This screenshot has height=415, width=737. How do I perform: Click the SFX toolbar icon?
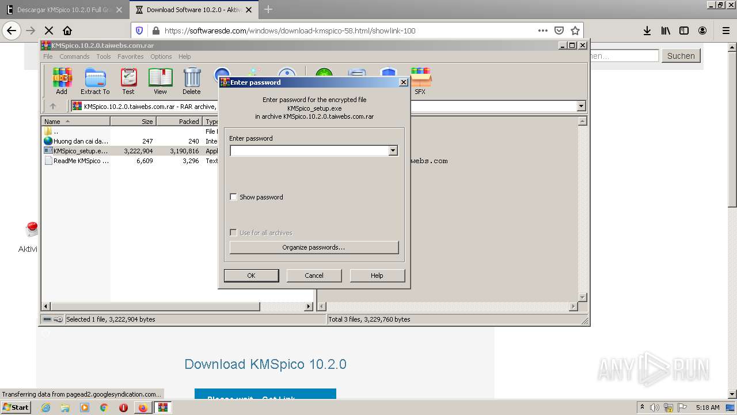[420, 81]
